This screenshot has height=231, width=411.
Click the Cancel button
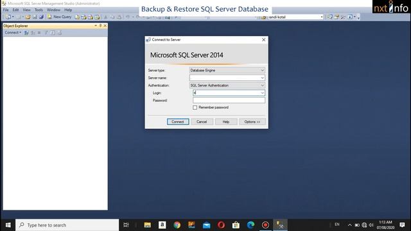[x=202, y=122]
